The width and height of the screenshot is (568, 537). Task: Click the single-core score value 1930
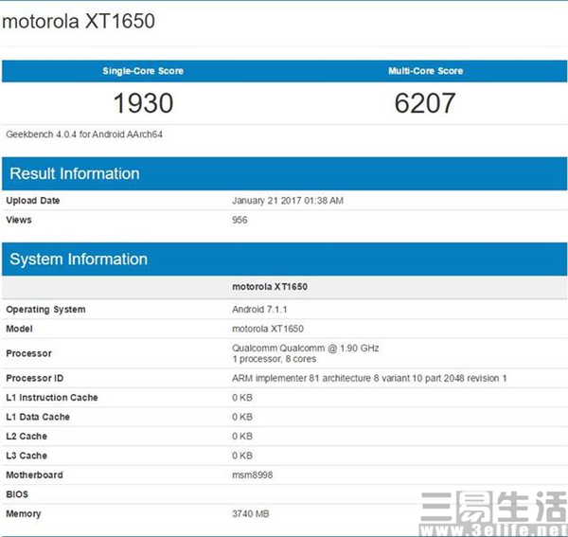144,103
